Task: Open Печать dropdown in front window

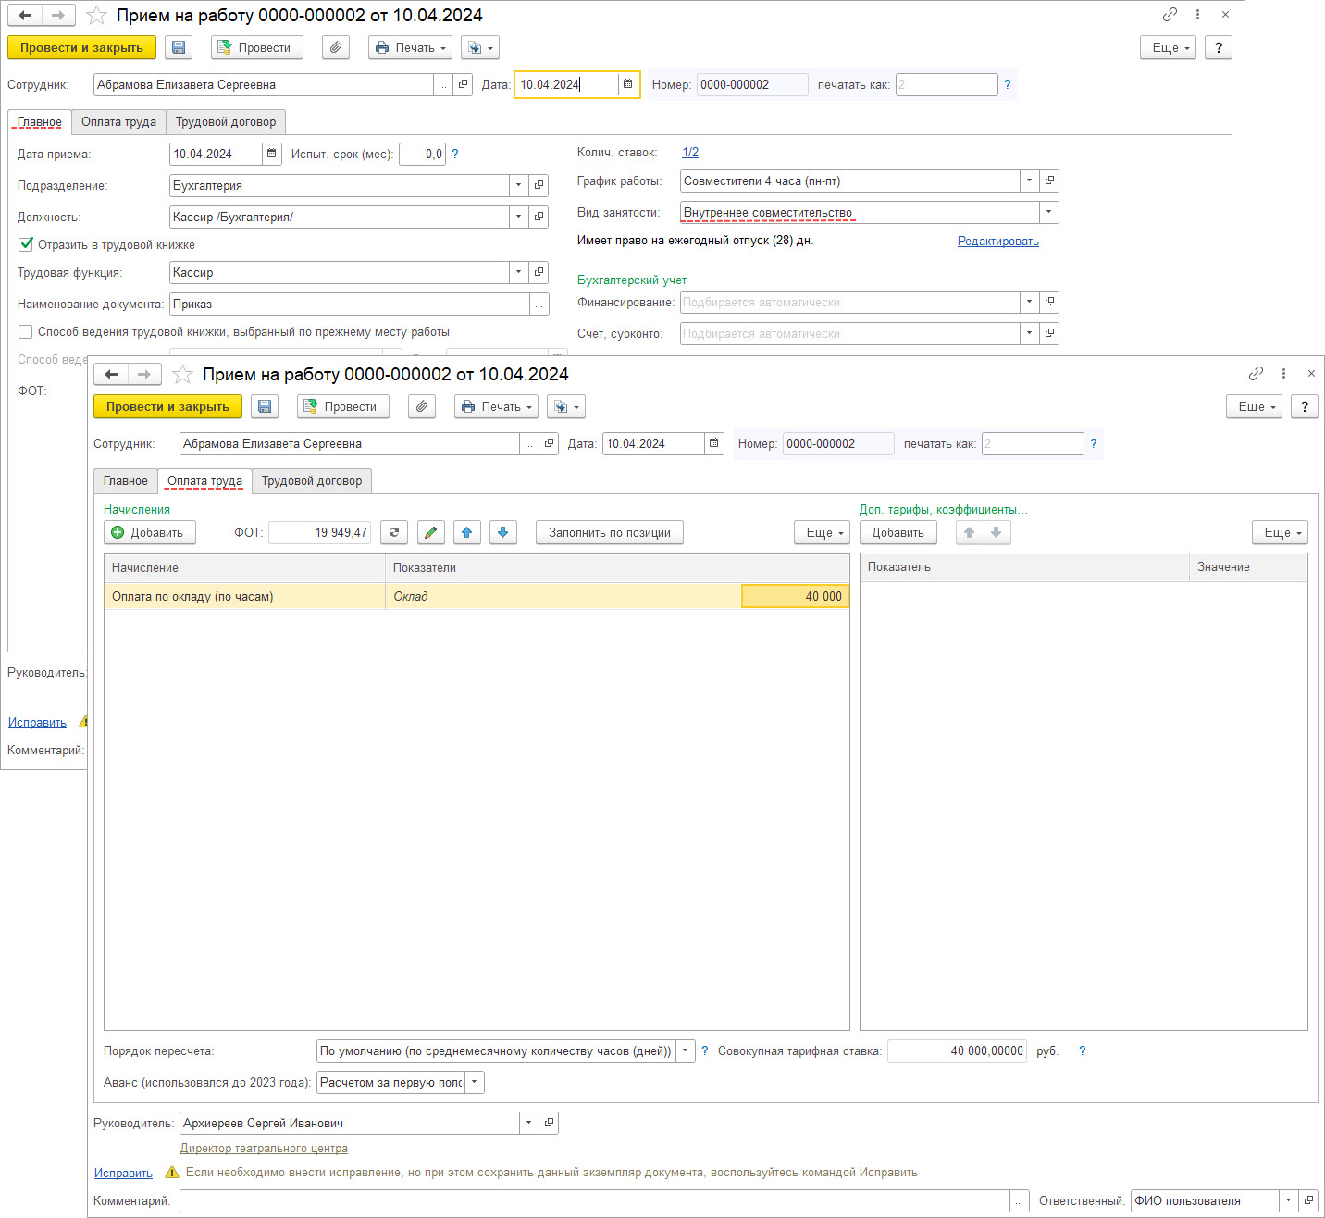Action: tap(496, 406)
